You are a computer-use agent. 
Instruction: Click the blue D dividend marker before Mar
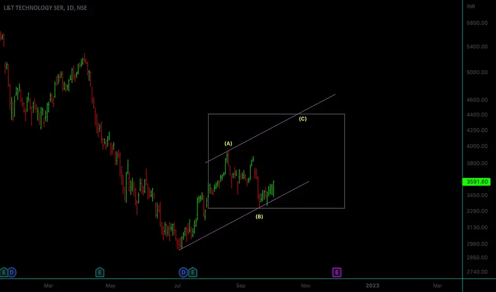pyautogui.click(x=12, y=272)
